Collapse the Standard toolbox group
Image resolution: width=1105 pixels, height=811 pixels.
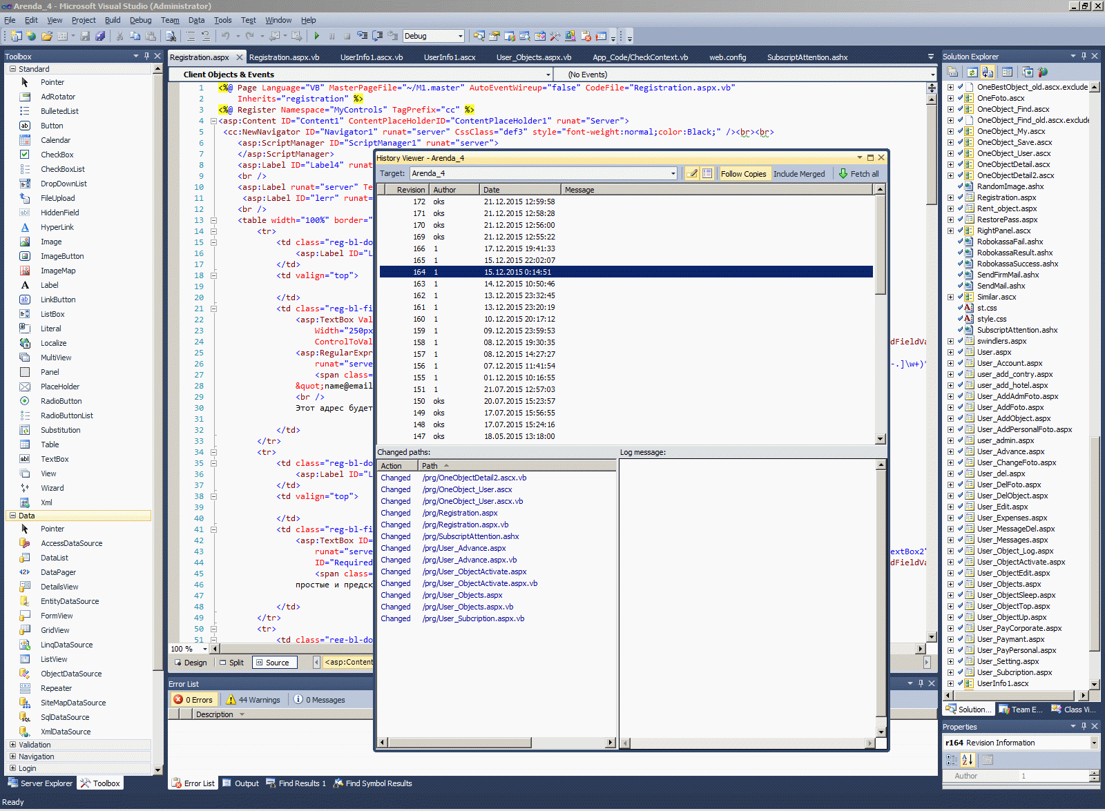point(12,69)
